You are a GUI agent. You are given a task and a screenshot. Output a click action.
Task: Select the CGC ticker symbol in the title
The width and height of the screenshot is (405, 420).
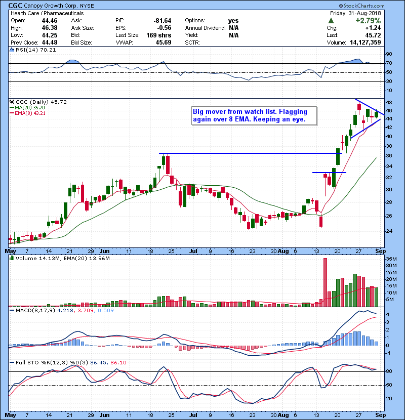point(15,6)
